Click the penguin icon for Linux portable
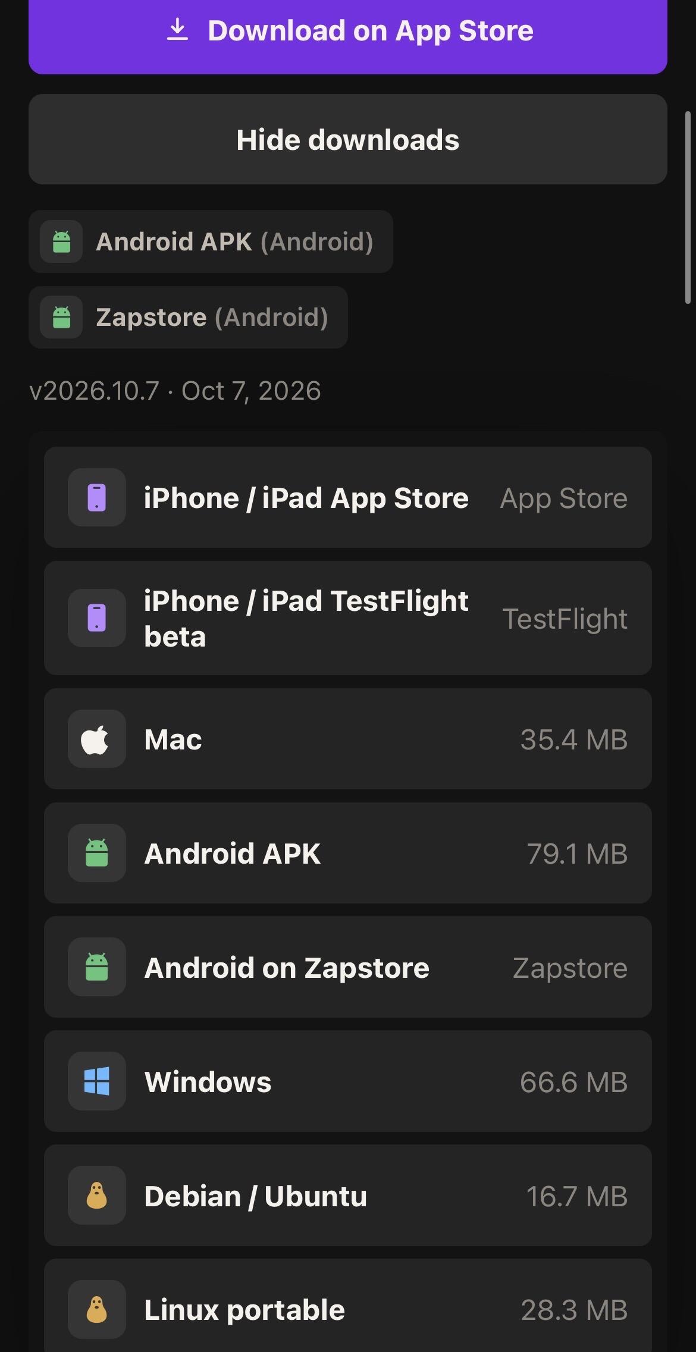 coord(97,1309)
